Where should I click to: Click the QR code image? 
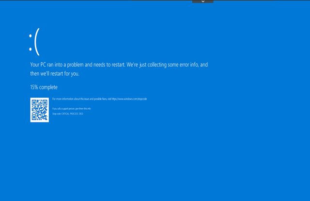tap(39, 110)
